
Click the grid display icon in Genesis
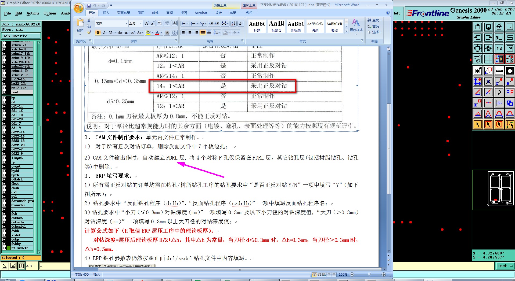[488, 59]
